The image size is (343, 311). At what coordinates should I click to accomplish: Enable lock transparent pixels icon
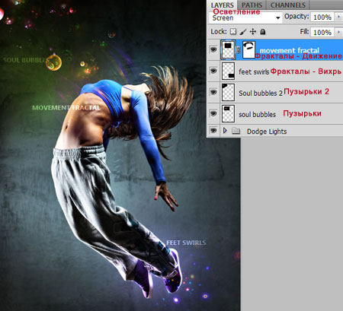pos(233,31)
